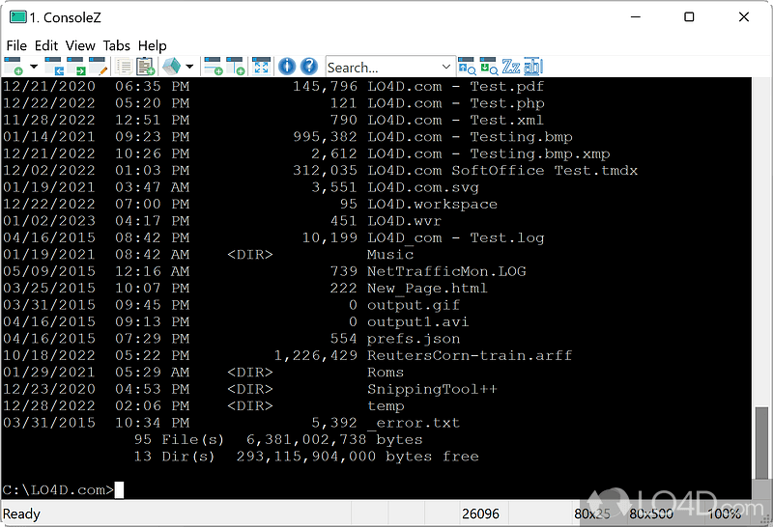Click the 'ReutersCorn-train.arff' file name

tap(470, 355)
